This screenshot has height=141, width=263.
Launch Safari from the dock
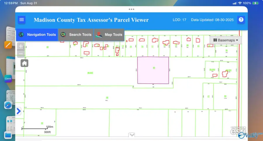[8, 105]
